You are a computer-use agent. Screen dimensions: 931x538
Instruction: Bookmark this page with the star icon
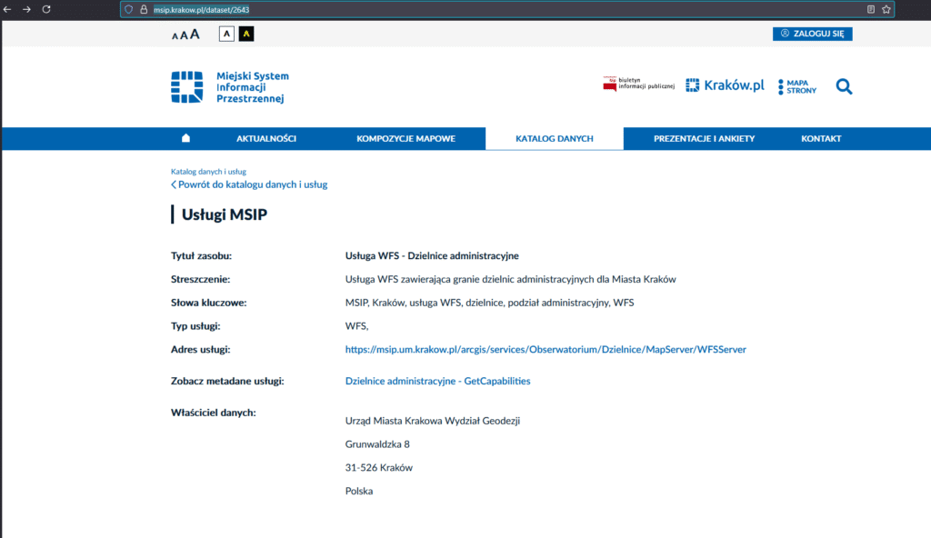tap(886, 9)
